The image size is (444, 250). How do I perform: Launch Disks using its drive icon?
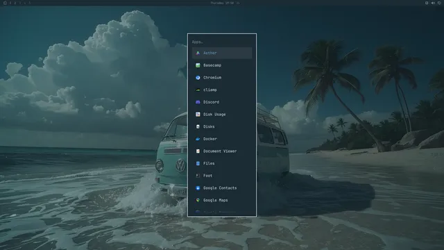click(198, 126)
